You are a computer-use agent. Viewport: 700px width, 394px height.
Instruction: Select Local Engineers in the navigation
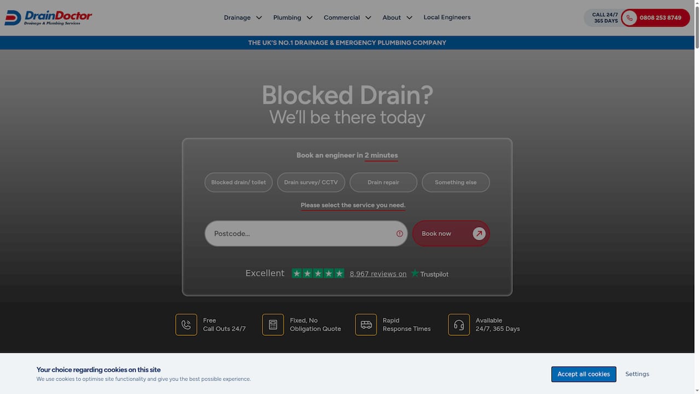(447, 17)
